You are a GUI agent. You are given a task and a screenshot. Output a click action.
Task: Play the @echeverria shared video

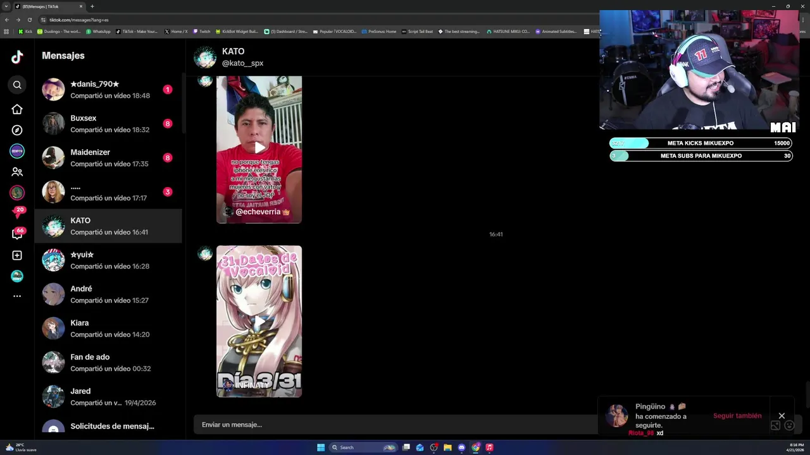pyautogui.click(x=259, y=149)
